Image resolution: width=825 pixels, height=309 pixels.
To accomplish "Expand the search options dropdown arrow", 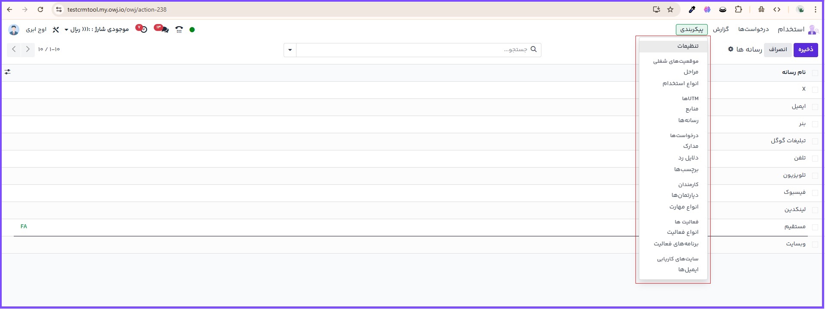I will coord(290,50).
